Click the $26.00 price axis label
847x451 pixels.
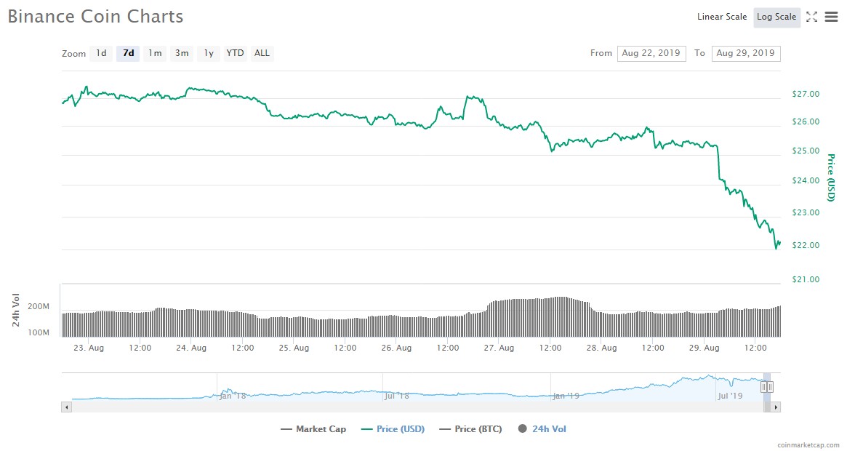[806, 121]
